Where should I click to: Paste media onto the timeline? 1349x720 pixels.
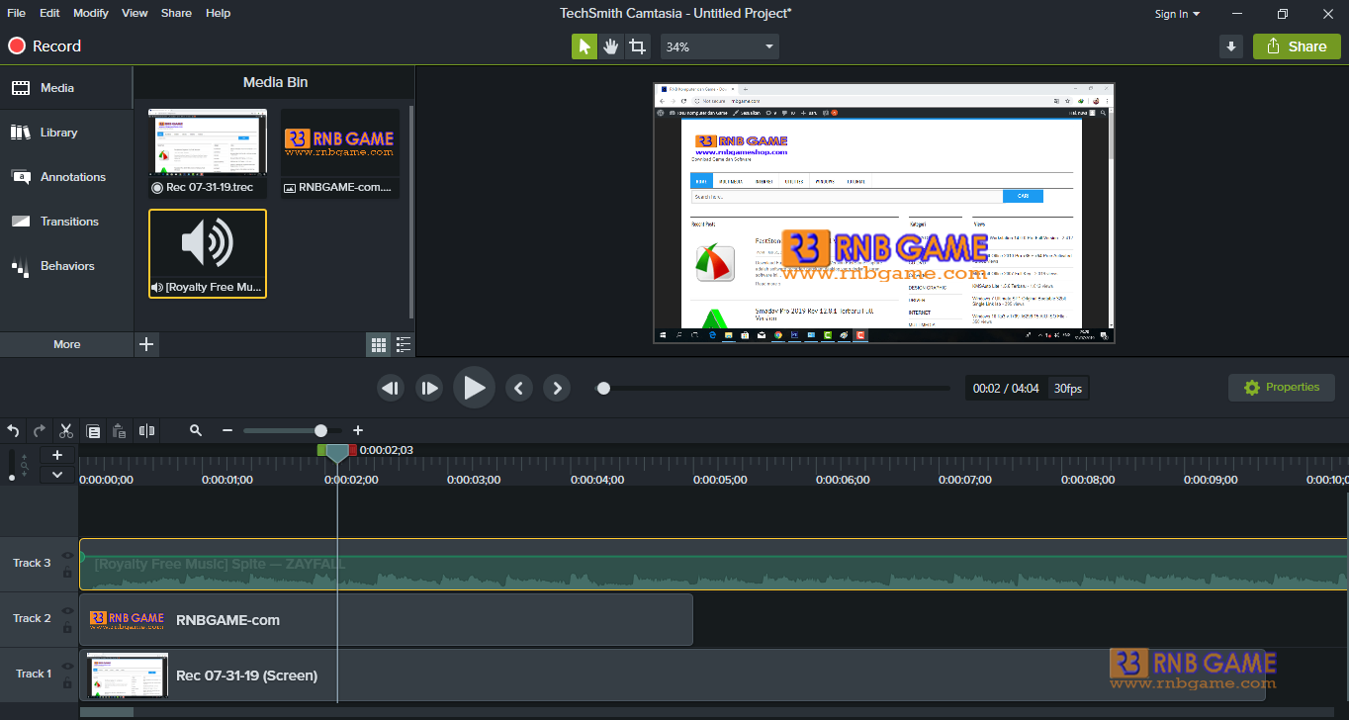click(x=120, y=430)
